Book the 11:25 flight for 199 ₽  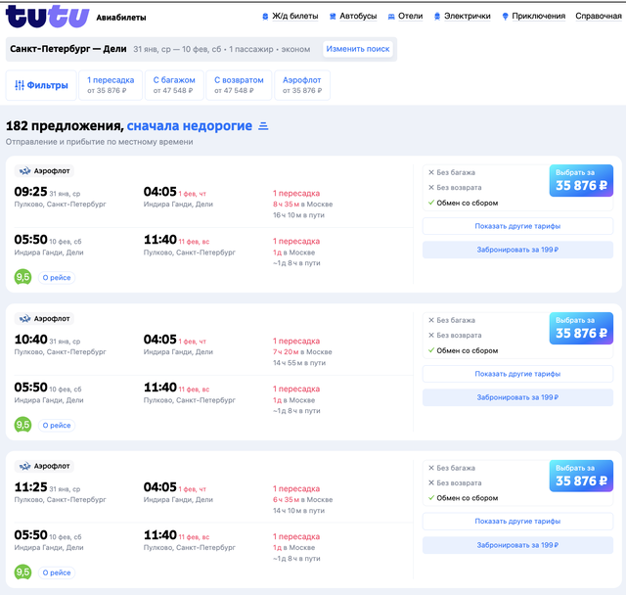[517, 545]
